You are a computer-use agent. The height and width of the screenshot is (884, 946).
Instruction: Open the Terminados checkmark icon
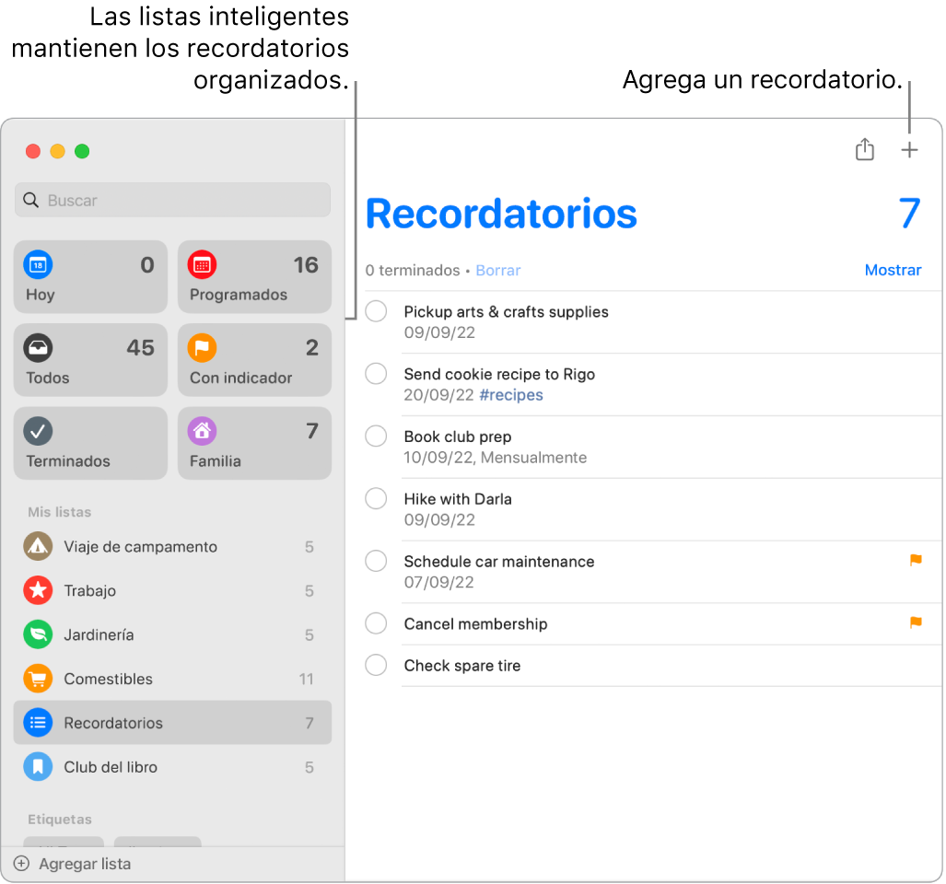(x=38, y=431)
